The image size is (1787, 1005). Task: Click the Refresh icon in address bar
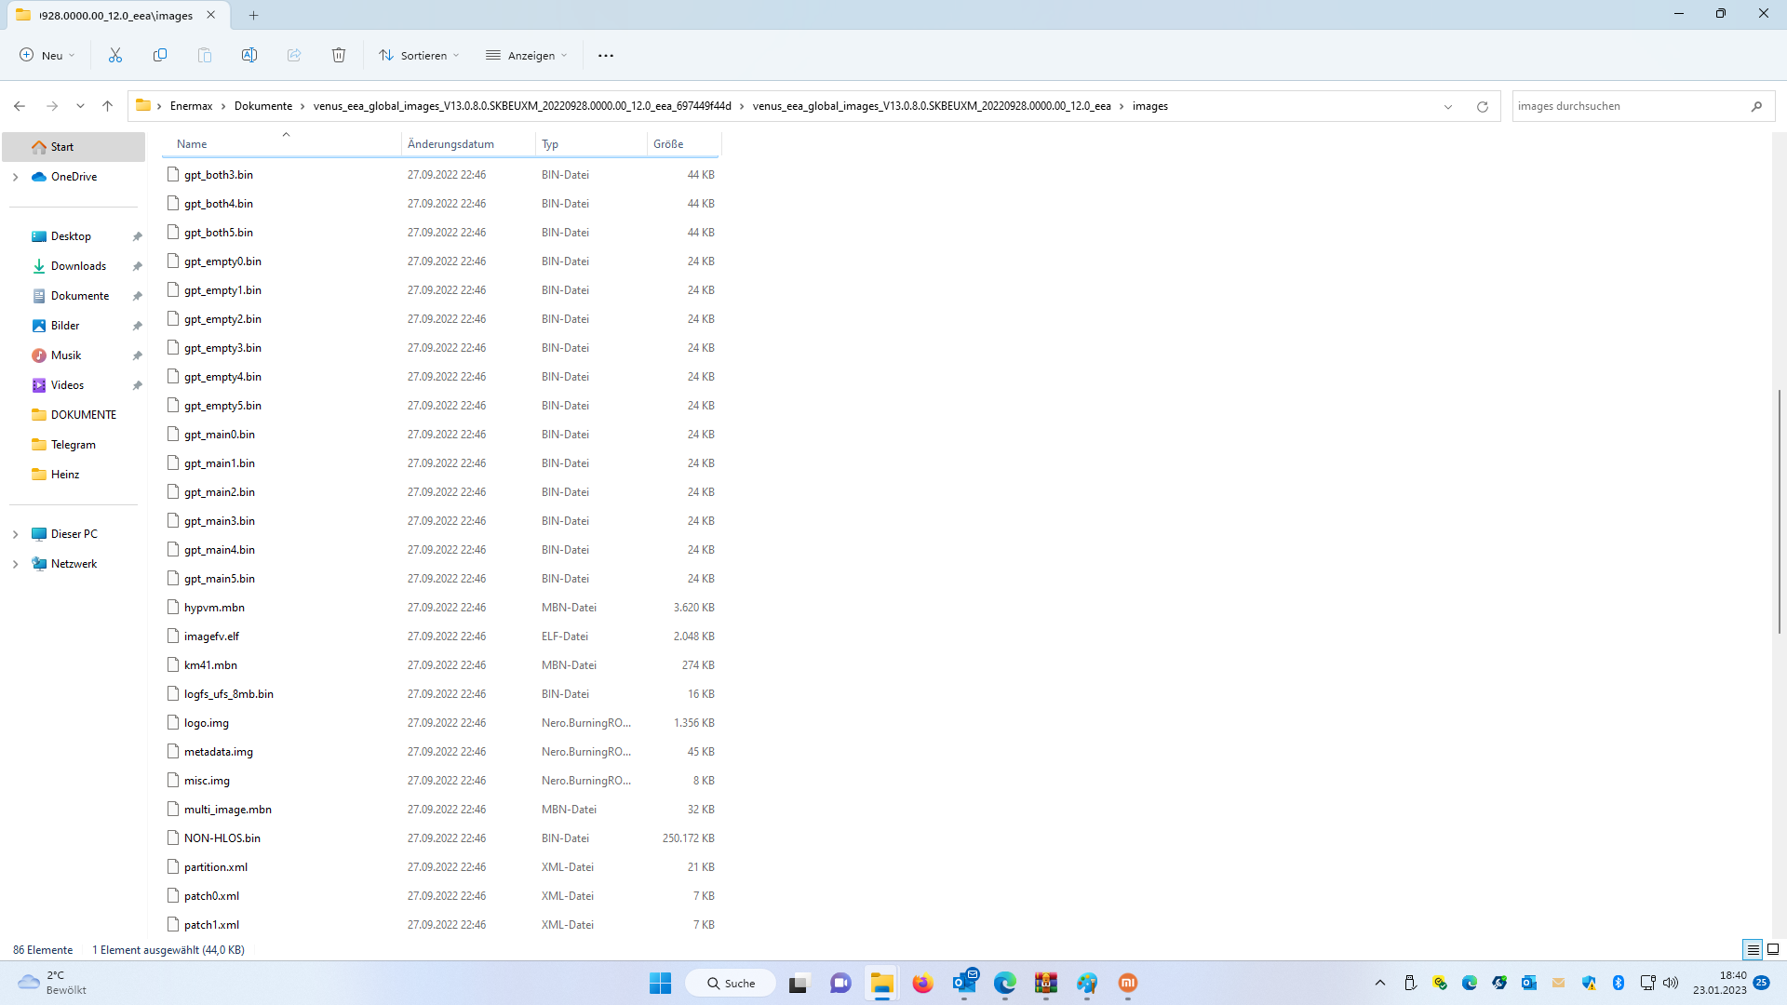pyautogui.click(x=1483, y=106)
